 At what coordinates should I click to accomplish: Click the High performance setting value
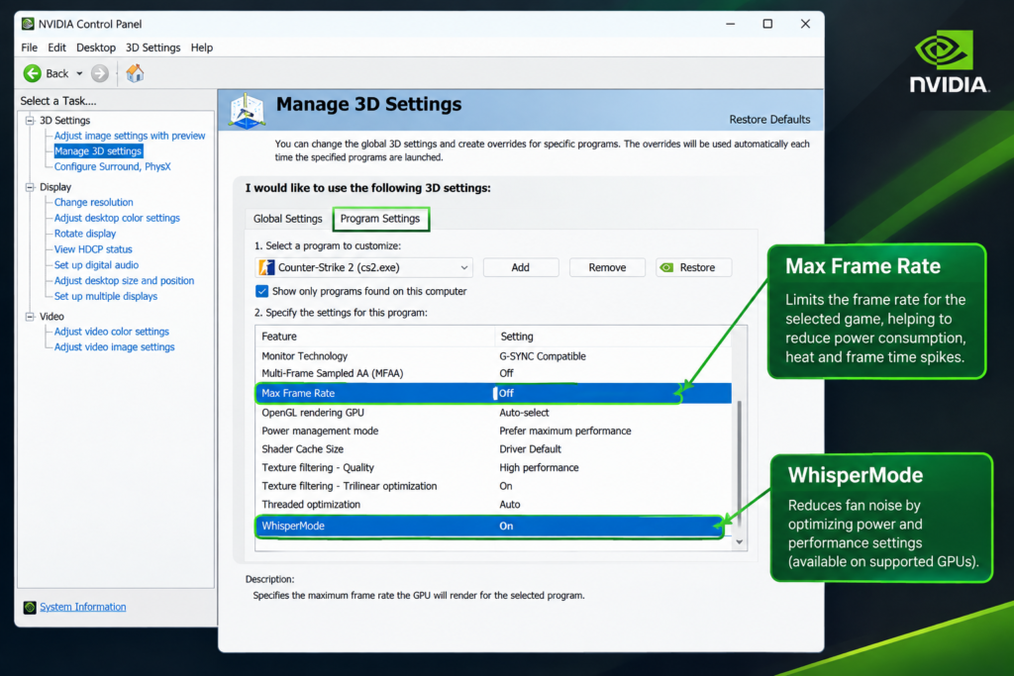(539, 468)
